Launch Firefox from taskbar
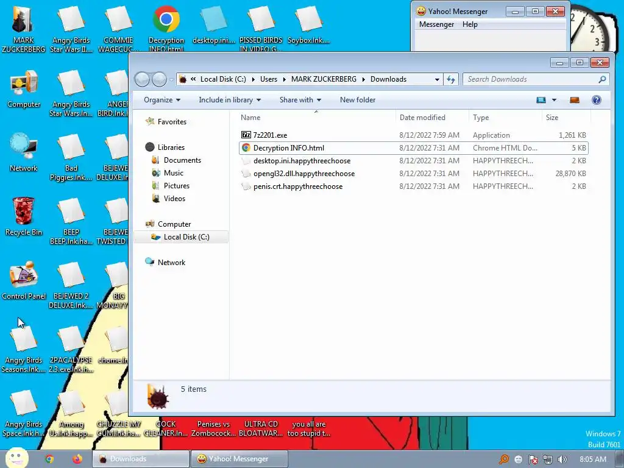624x468 pixels. tap(77, 459)
